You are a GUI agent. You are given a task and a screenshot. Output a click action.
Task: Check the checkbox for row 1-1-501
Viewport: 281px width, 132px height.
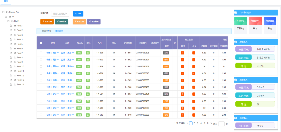[41, 53]
